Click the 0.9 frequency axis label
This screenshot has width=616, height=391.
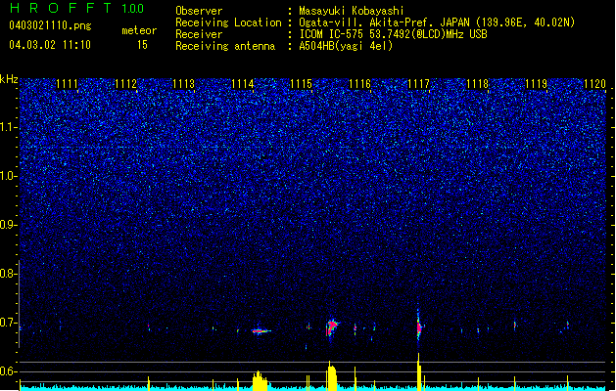(x=9, y=225)
